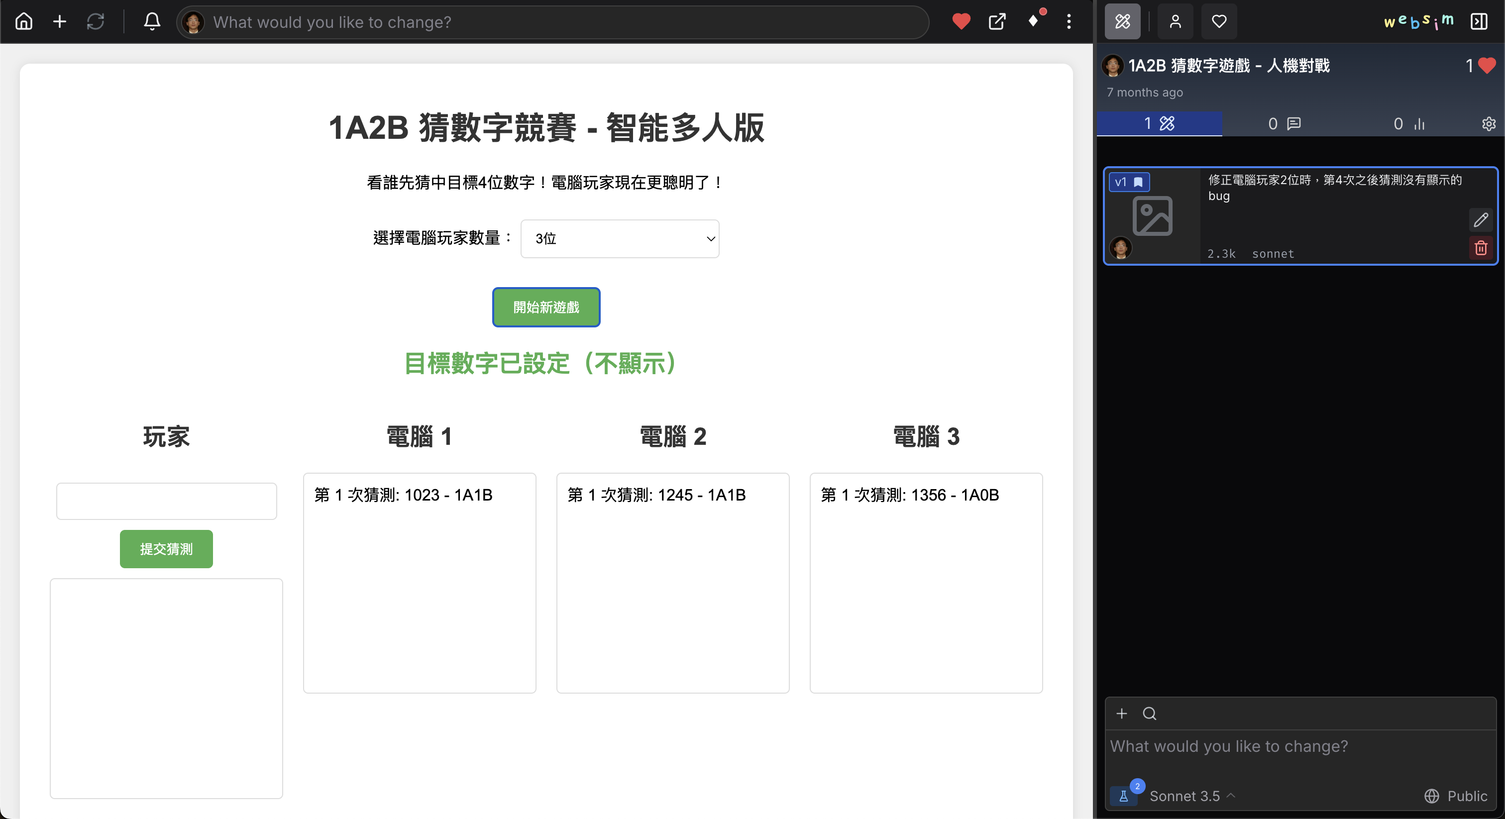
Task: Click the websim logo
Action: [x=1418, y=21]
